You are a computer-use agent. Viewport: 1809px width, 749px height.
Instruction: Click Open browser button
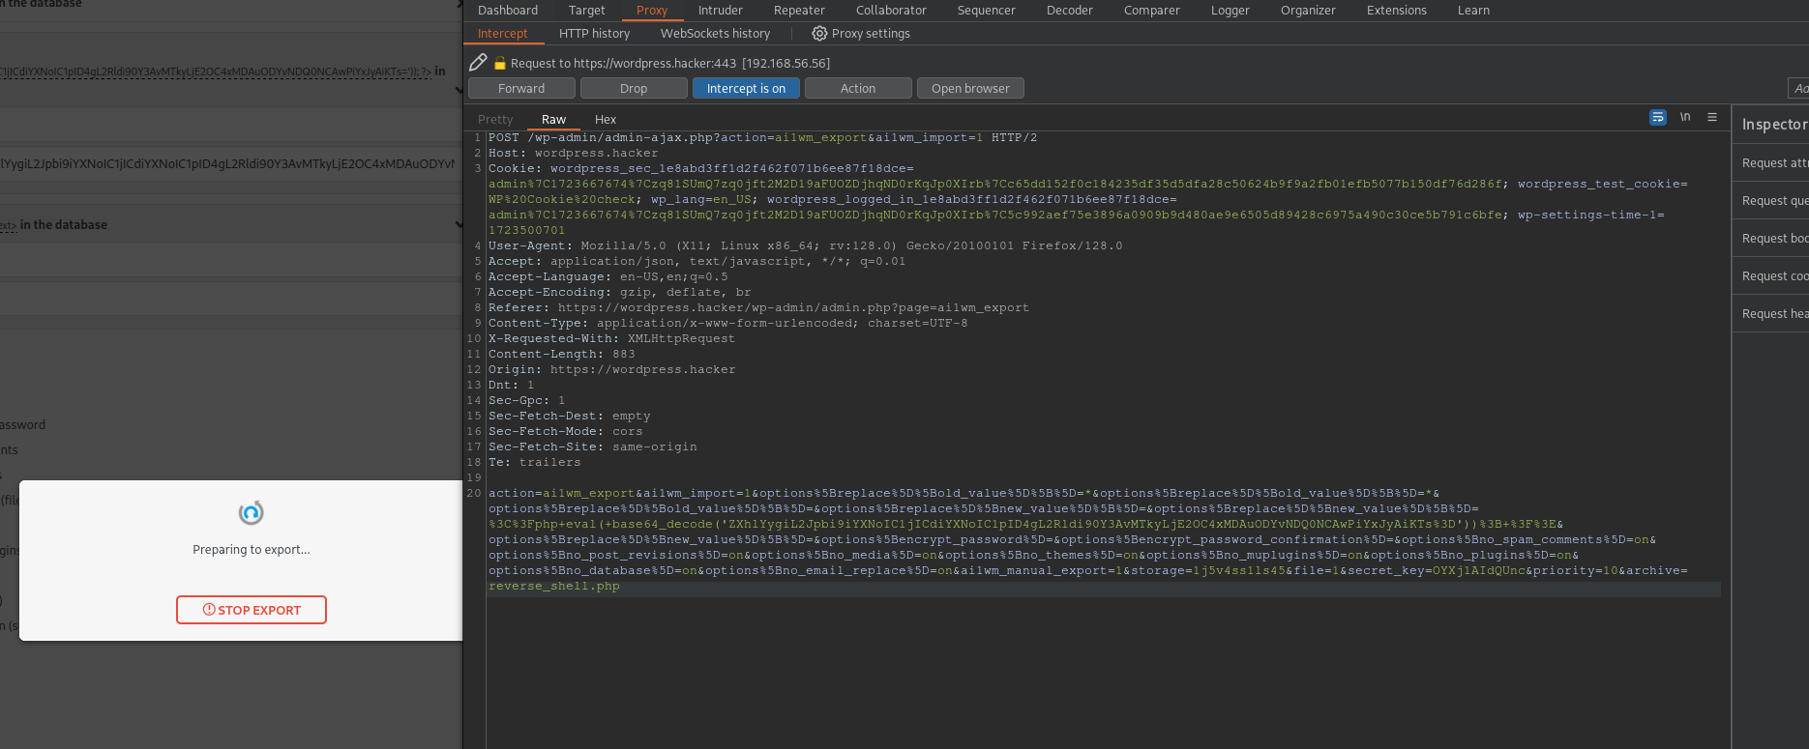click(970, 88)
